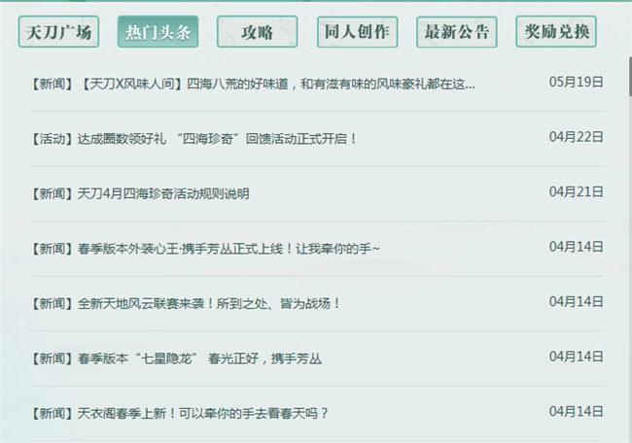Click the 04月14日 date beside 天衣阁春季上新
The width and height of the screenshot is (632, 443).
pos(576,412)
